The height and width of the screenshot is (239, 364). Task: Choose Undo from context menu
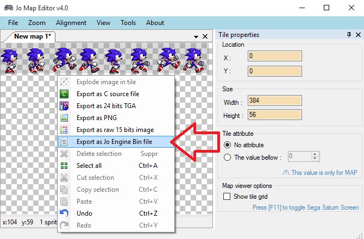coord(116,213)
